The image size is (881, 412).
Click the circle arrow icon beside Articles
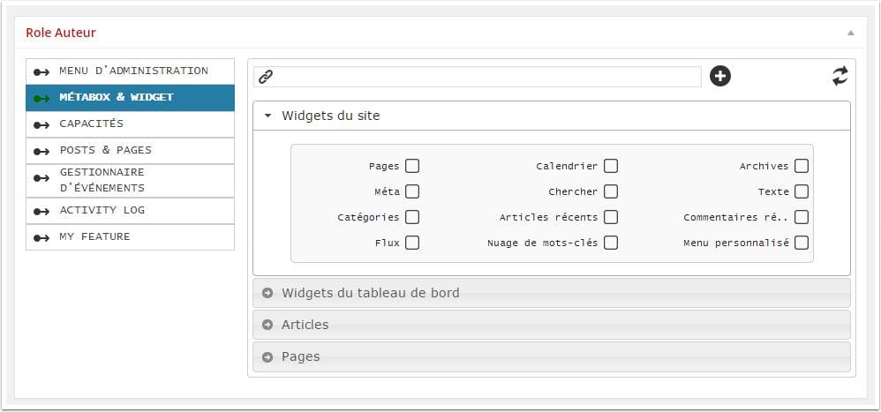coord(267,325)
